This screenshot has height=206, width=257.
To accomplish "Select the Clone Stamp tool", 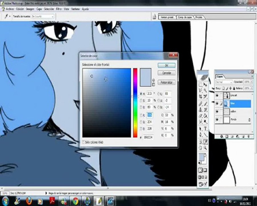I will (x=200, y=110).
